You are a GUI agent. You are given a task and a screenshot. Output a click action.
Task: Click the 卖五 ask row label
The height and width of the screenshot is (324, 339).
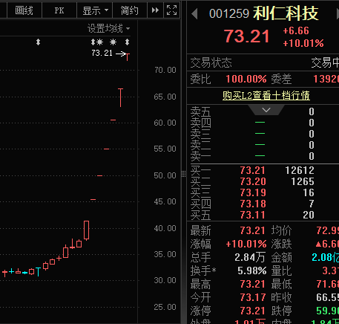coord(200,111)
